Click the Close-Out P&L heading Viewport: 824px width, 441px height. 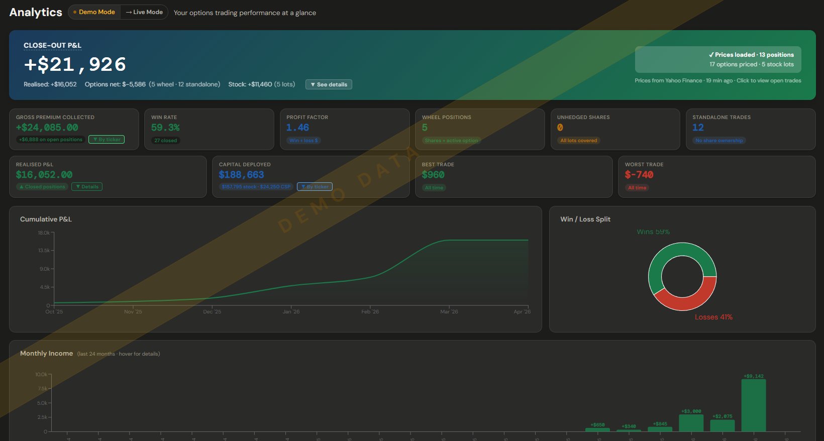click(x=52, y=45)
